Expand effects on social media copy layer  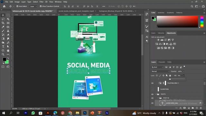tap(203, 103)
